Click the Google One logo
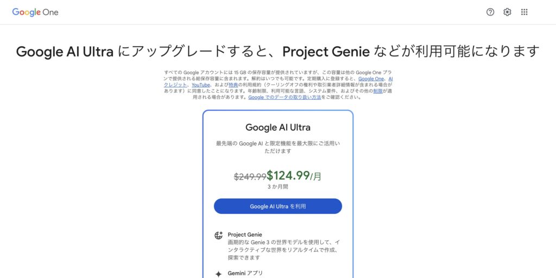556x278 pixels. tap(35, 12)
